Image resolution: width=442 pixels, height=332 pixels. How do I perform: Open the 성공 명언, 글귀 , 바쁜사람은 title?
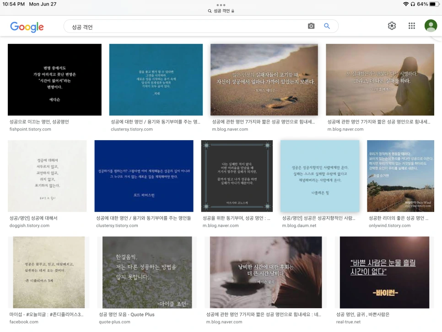[x=362, y=315]
